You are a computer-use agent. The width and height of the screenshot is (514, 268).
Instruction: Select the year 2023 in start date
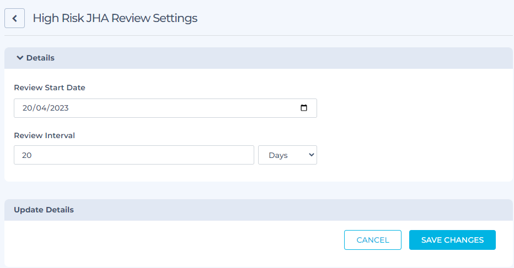pyautogui.click(x=60, y=108)
